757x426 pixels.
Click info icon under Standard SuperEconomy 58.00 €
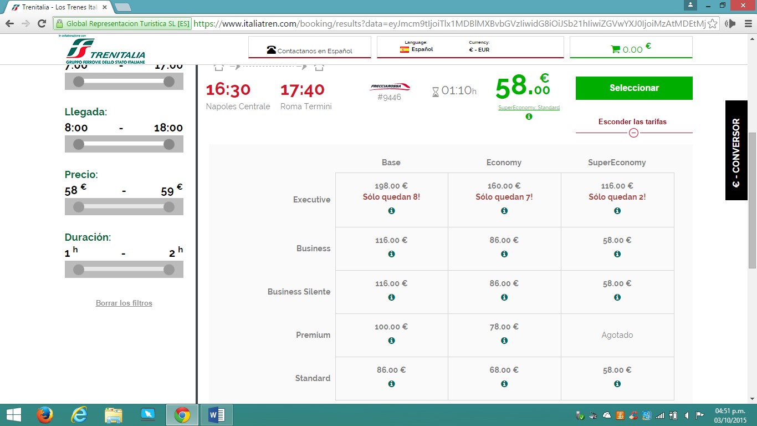click(x=617, y=384)
